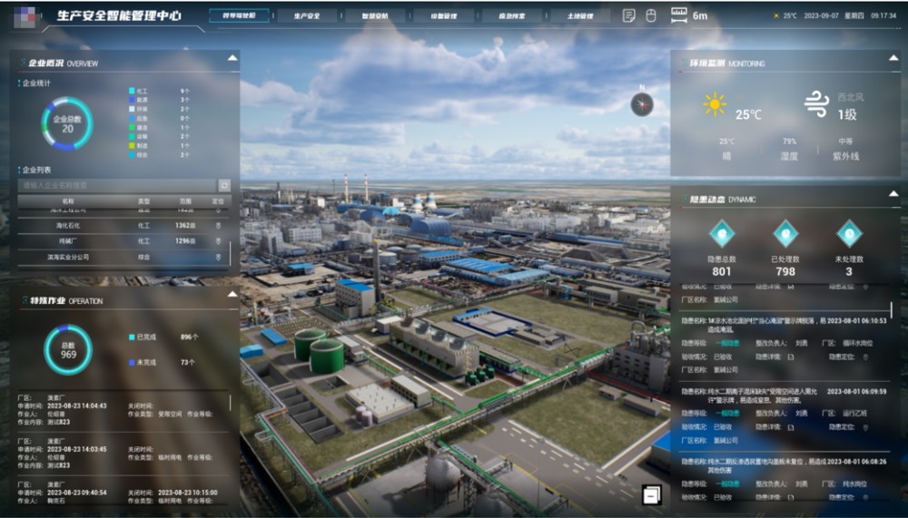Toggle the 未完成 legend item in operations chart

[x=144, y=362]
